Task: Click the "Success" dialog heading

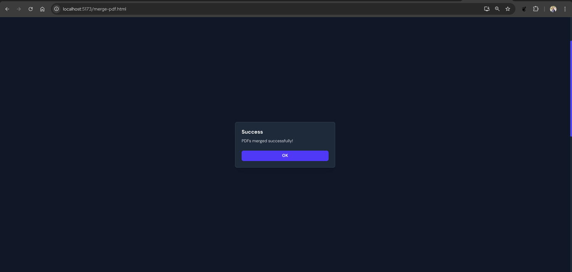Action: (252, 132)
